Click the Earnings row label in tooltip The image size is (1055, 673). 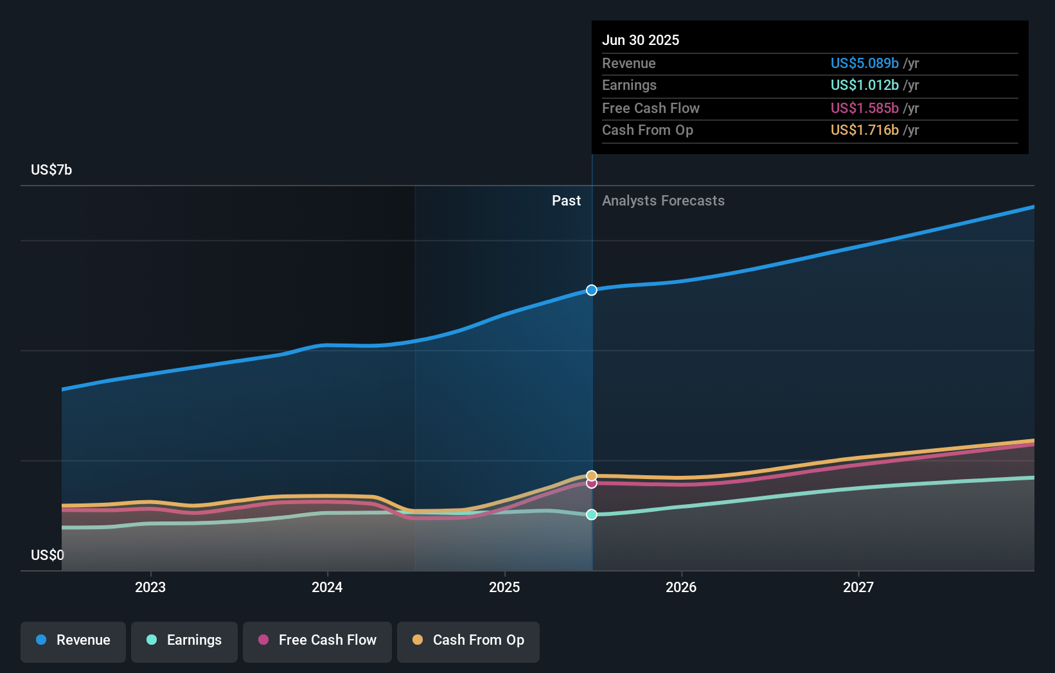(x=630, y=85)
